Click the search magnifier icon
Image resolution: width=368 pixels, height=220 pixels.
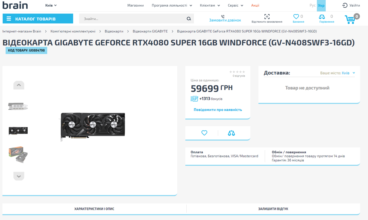point(189,19)
